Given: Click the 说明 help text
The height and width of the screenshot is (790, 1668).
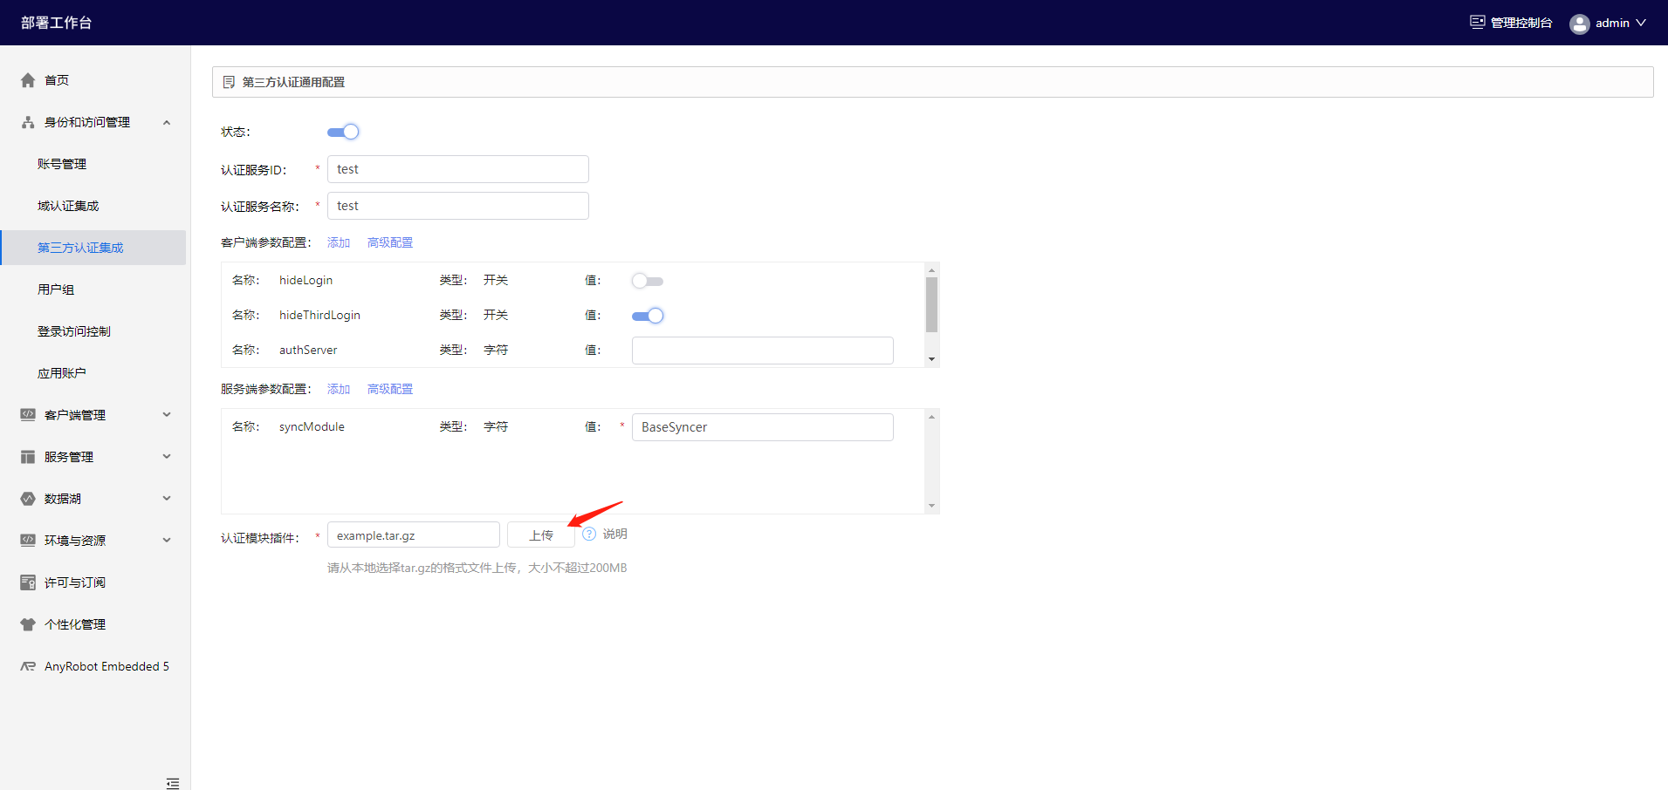Looking at the screenshot, I should (x=615, y=534).
